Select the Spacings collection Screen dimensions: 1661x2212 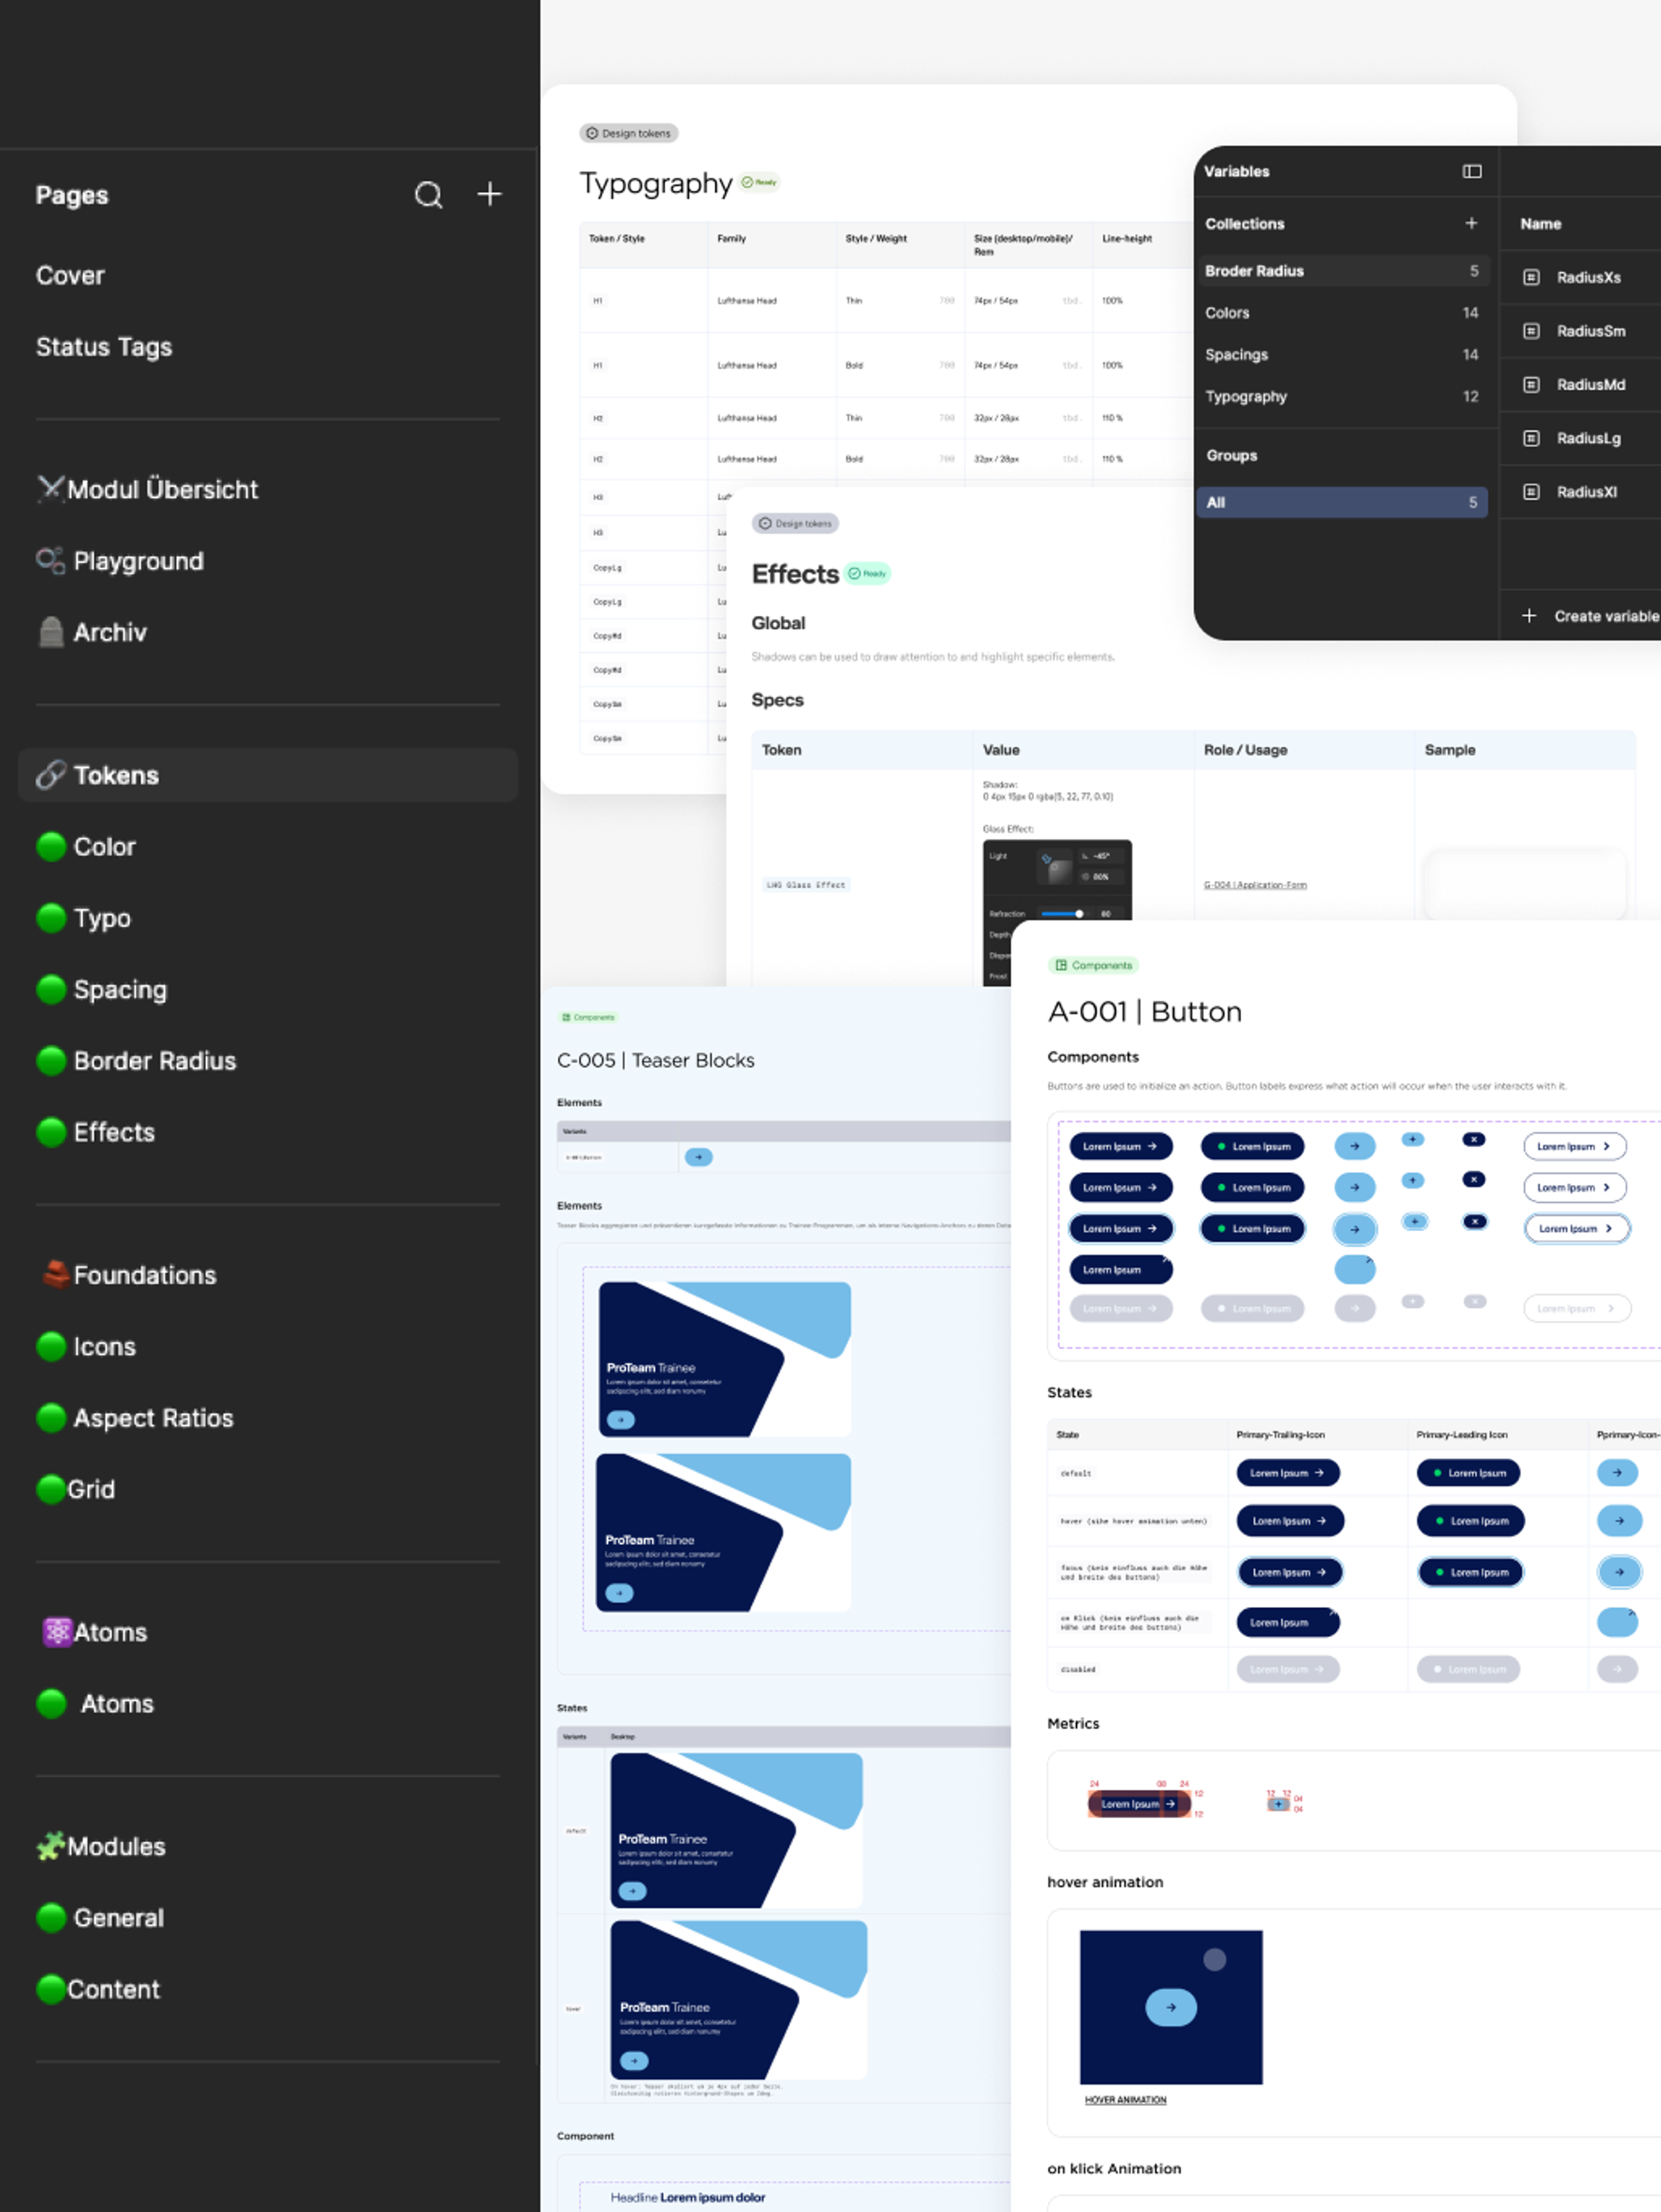1342,355
